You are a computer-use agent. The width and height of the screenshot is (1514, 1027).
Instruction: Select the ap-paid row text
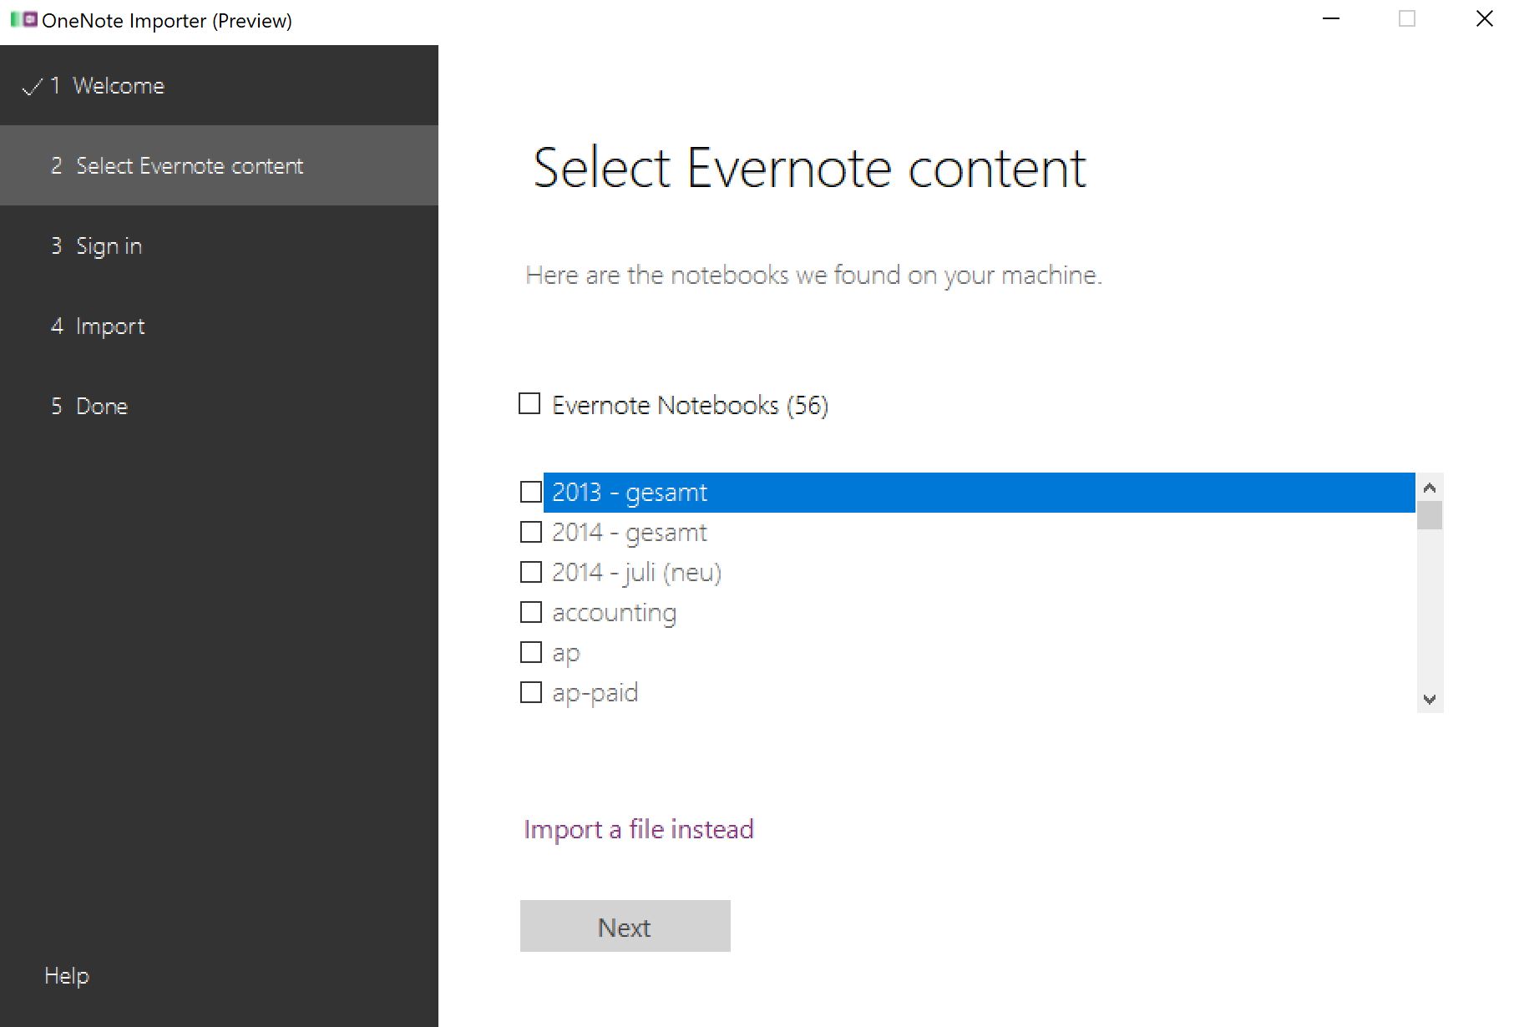tap(595, 693)
